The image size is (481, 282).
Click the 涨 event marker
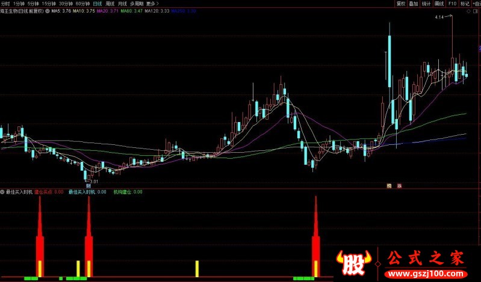pyautogui.click(x=399, y=185)
